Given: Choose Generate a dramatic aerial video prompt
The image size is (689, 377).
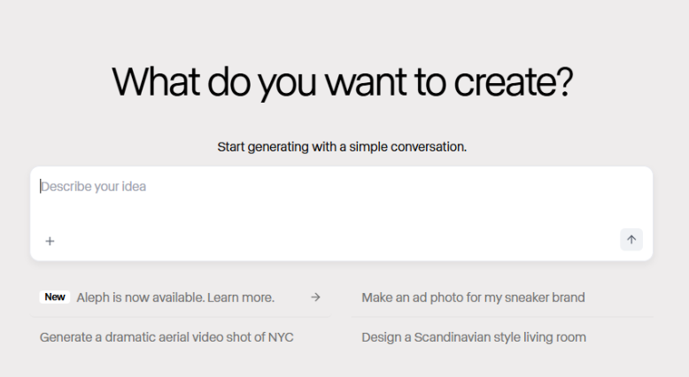Looking at the screenshot, I should click(x=166, y=337).
